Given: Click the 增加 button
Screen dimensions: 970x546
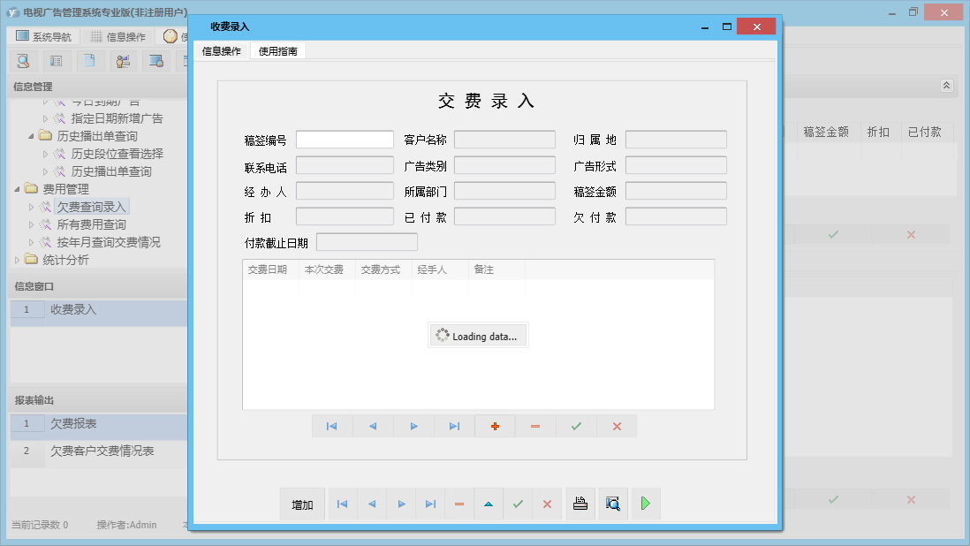Looking at the screenshot, I should pyautogui.click(x=301, y=504).
